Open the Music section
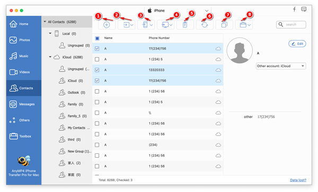This screenshot has height=192, width=318. [x=24, y=56]
